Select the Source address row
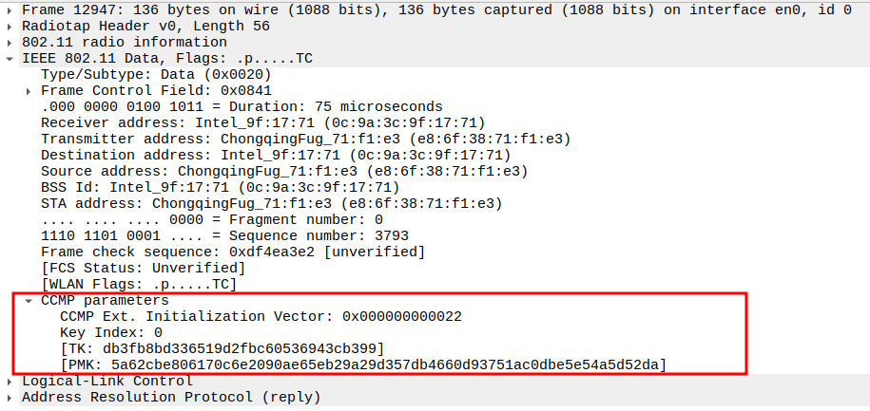Screen dimensions: 870x411 (283, 172)
